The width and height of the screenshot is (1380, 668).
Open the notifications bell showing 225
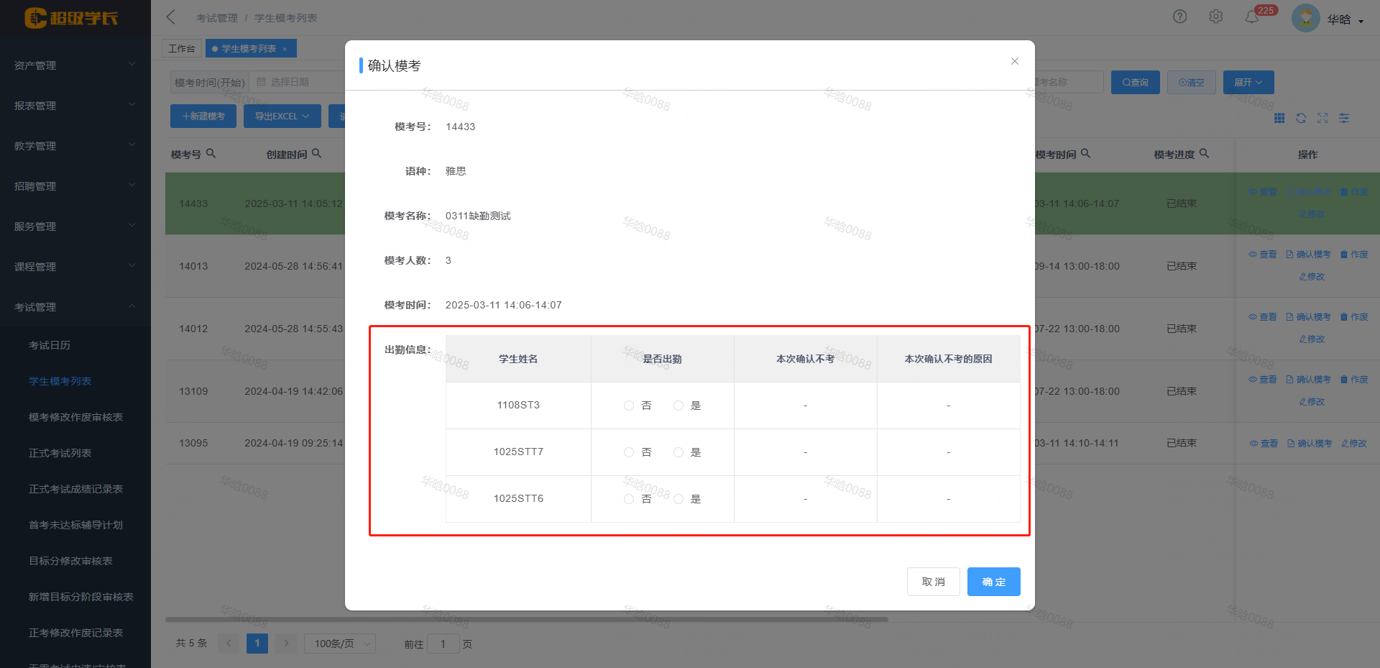coord(1253,16)
